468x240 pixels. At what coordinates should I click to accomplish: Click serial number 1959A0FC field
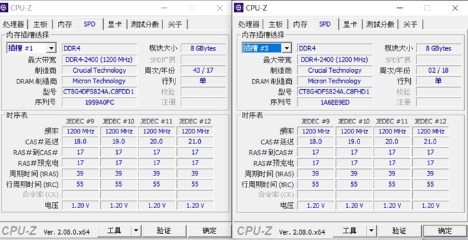[99, 102]
